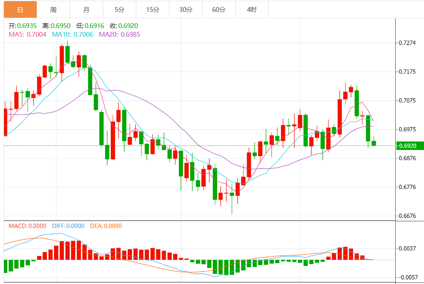Click the 0.0037 MACD axis label

point(407,248)
